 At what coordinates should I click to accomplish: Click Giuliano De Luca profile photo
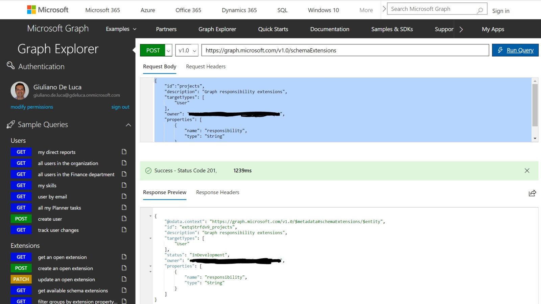tap(20, 90)
